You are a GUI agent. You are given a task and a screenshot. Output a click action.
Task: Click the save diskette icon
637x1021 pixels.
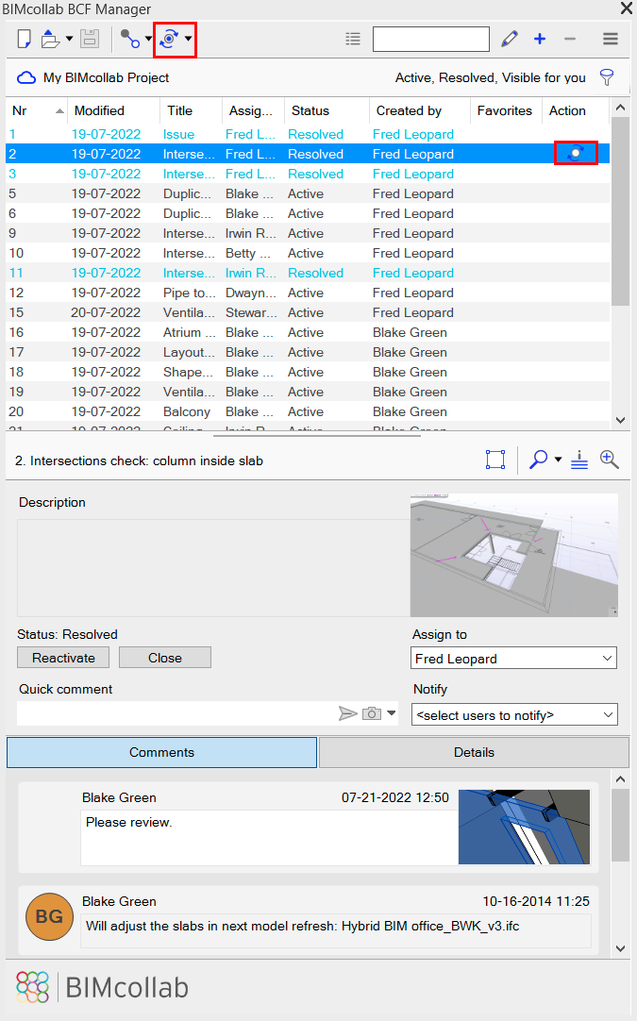[x=90, y=39]
